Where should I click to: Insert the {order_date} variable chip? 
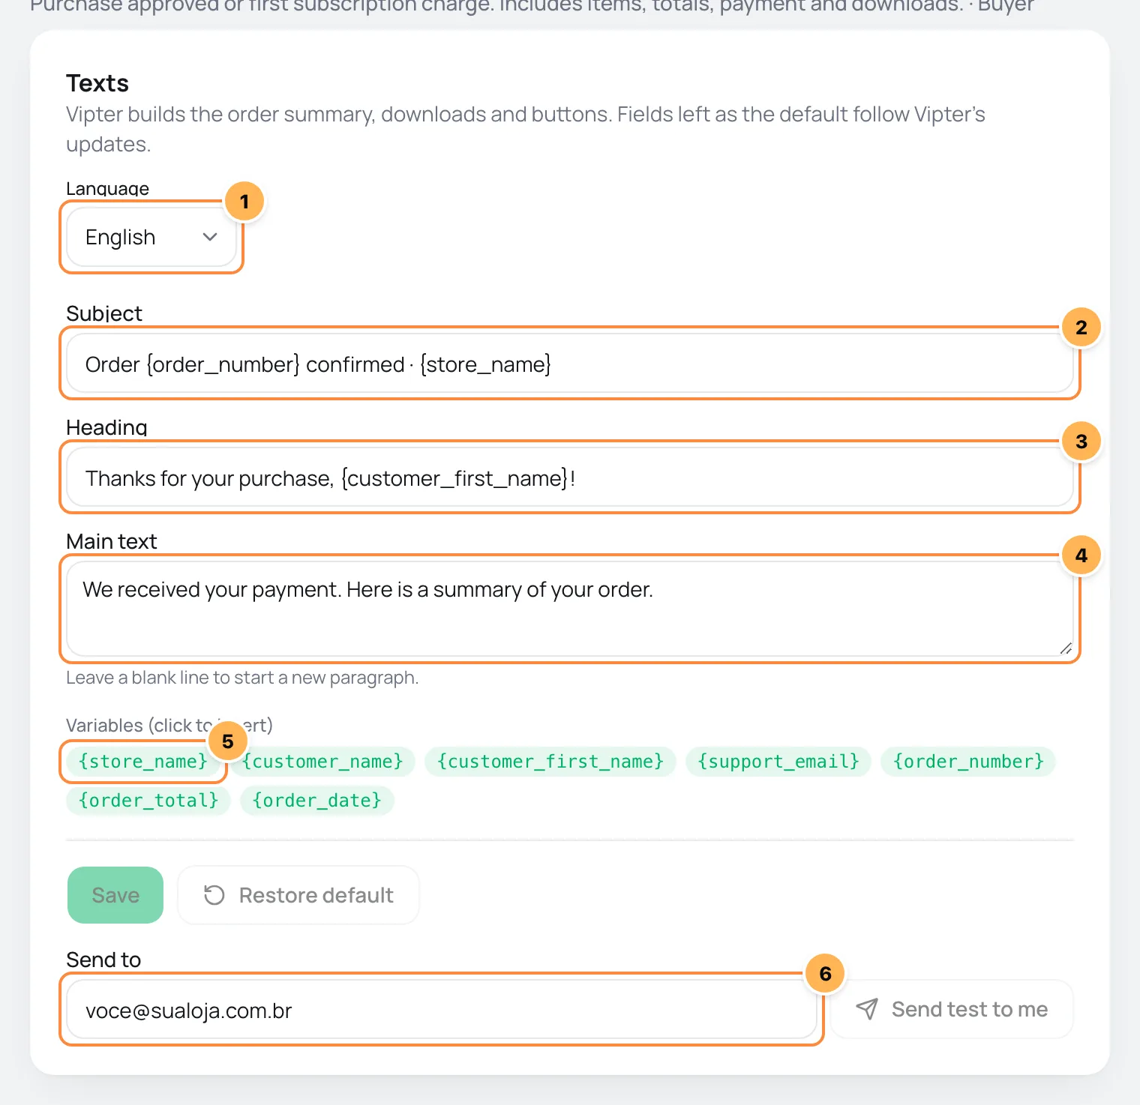point(316,801)
